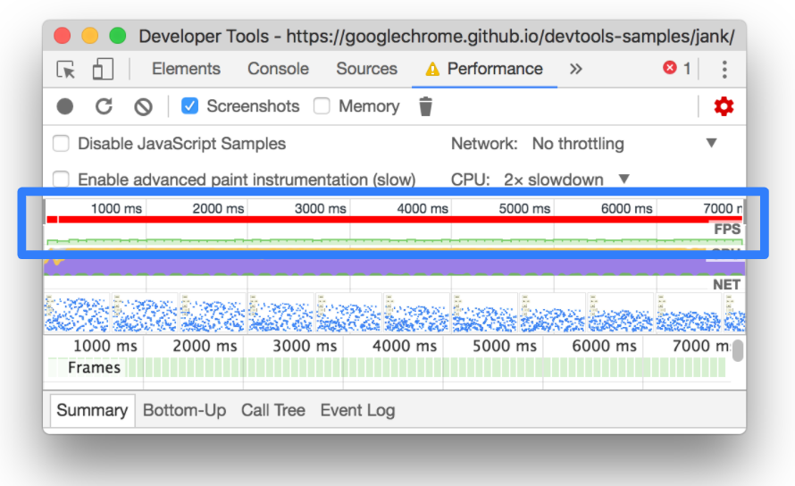Click the yellow minimize window button
Viewport: 795px width, 486px height.
pos(89,36)
